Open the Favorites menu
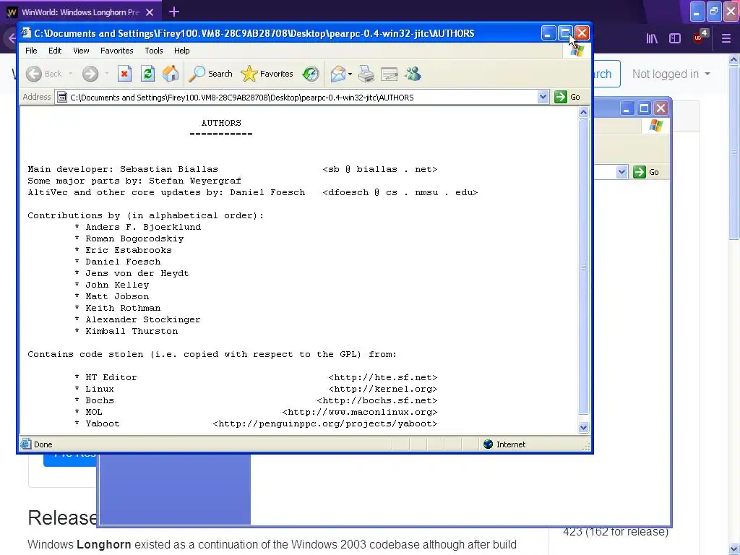 point(116,51)
